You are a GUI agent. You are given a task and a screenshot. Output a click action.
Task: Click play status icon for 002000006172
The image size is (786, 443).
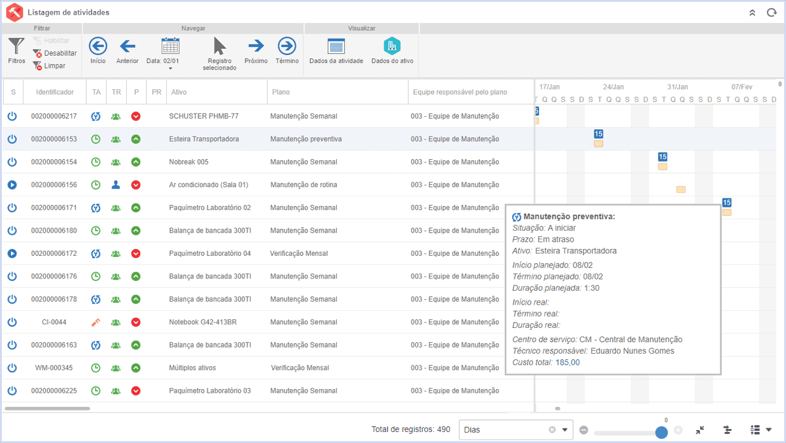click(12, 253)
